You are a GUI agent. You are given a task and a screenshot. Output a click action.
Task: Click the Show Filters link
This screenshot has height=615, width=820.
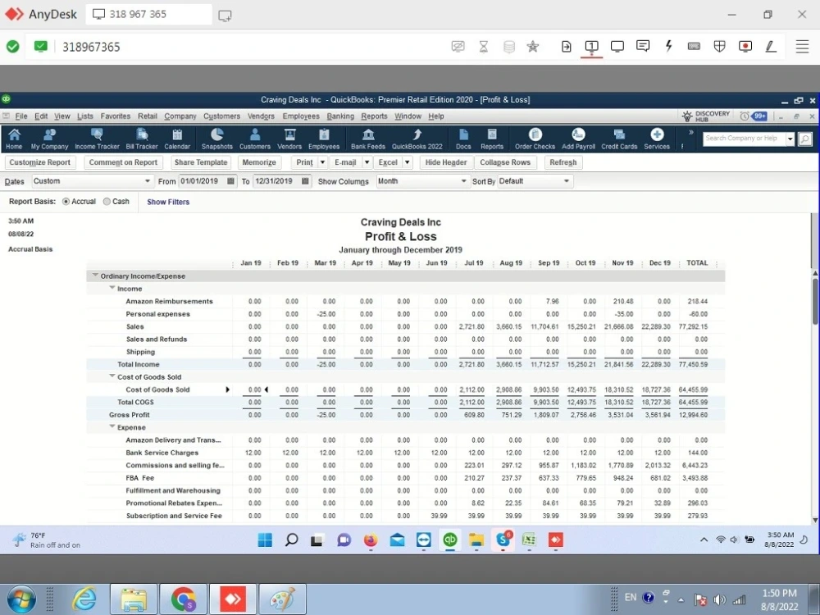coord(168,202)
